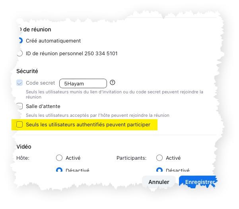Select the "Créé automatiquement" radio button
Image resolution: width=239 pixels, height=209 pixels.
click(19, 41)
